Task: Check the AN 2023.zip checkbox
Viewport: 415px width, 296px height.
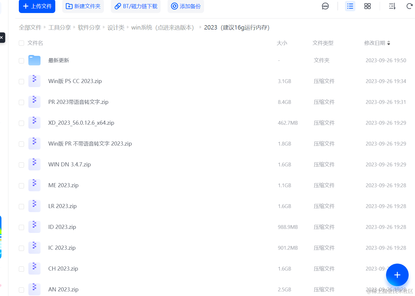Action: pos(21,290)
